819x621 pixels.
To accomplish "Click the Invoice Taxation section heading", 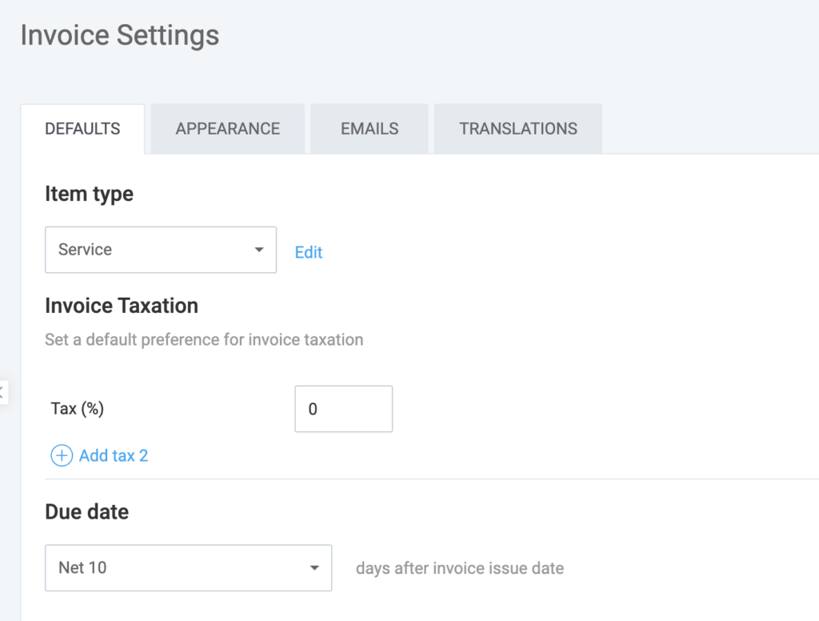I will tap(122, 306).
